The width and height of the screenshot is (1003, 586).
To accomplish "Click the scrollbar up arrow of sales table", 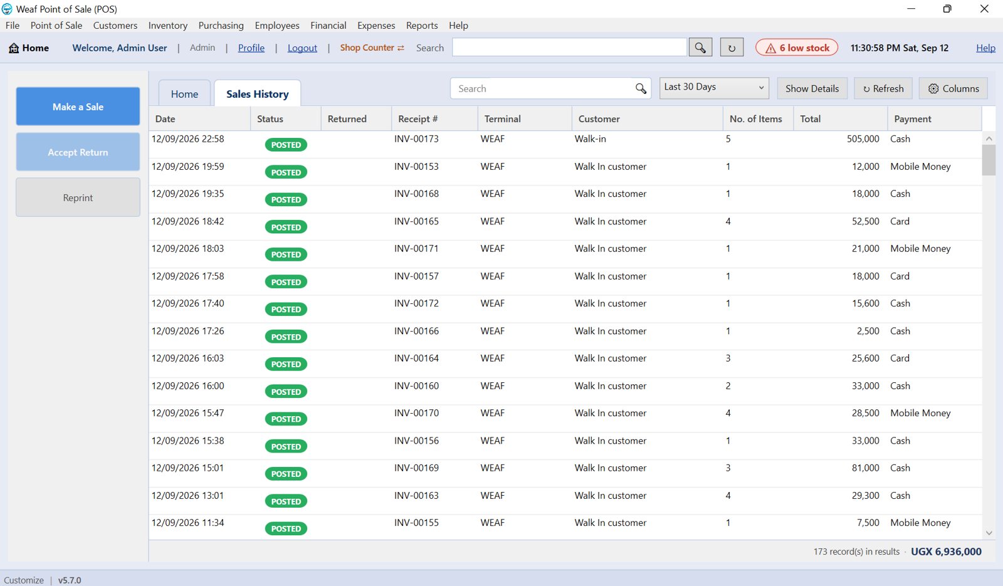I will coord(989,139).
